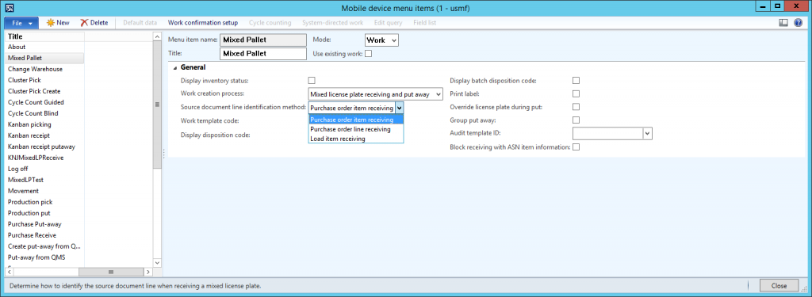This screenshot has width=812, height=297.
Task: Click the red Delete X icon
Action: click(84, 23)
